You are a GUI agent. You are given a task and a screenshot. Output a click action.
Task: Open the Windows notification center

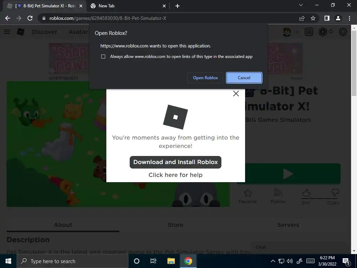tap(346, 261)
